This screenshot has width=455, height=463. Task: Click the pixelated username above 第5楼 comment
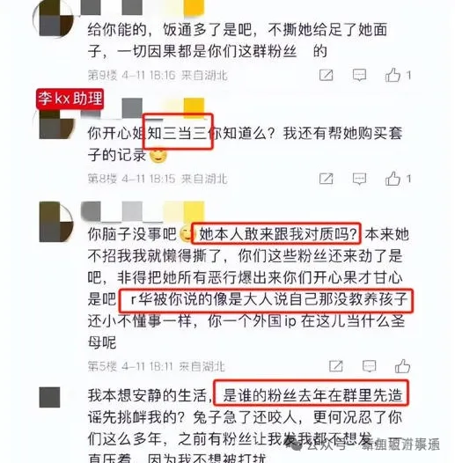[x=143, y=211]
